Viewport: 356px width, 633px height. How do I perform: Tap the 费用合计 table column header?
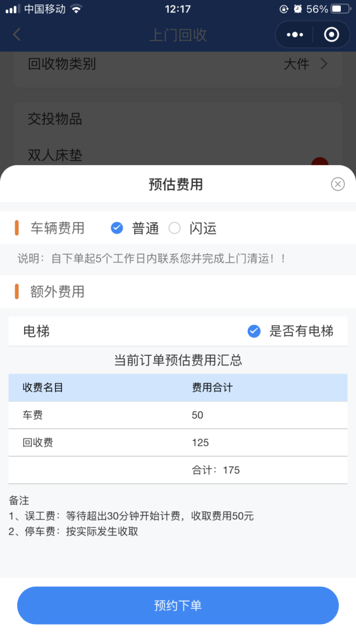tap(212, 387)
